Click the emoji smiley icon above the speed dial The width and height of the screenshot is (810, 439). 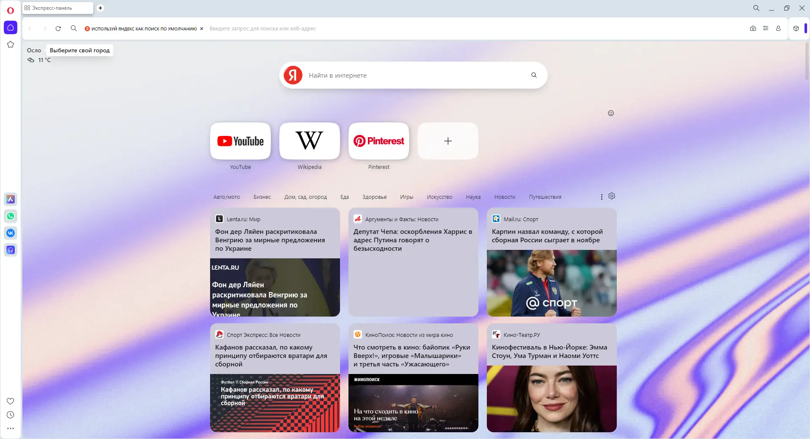click(x=611, y=113)
